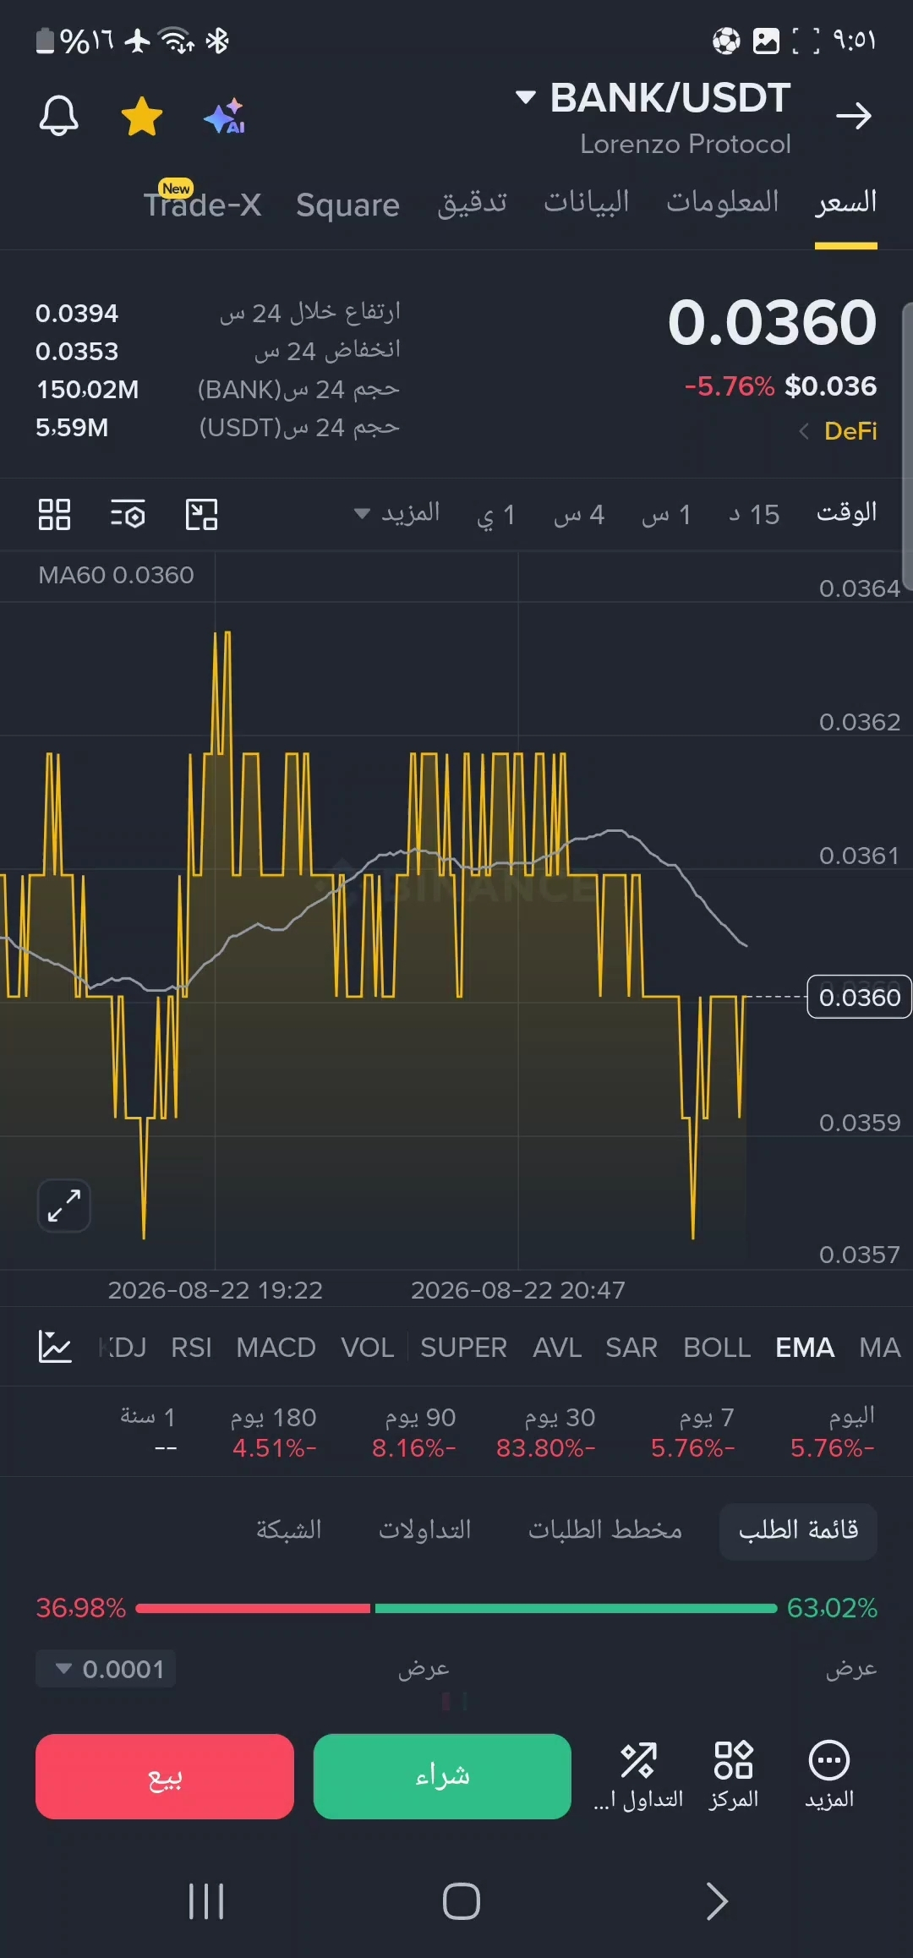Screen dimensions: 913x1958
Task: Open the AI sparkle assistant icon
Action: [225, 117]
